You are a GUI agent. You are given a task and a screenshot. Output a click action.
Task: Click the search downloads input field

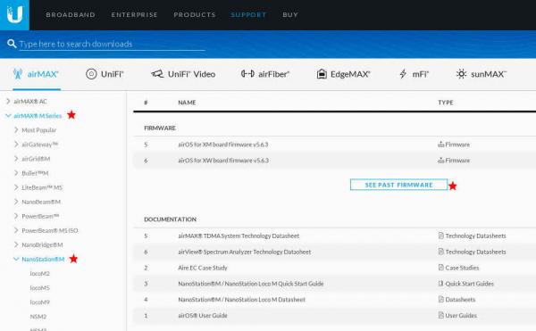(113, 44)
